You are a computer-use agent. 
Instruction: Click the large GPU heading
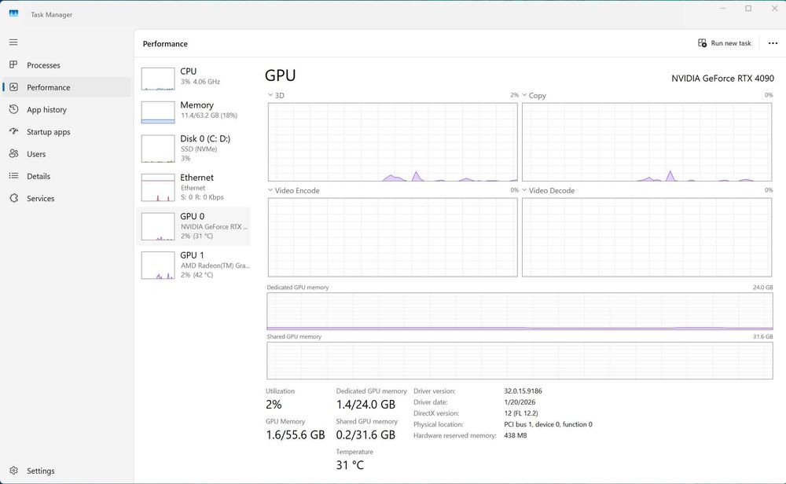[281, 75]
